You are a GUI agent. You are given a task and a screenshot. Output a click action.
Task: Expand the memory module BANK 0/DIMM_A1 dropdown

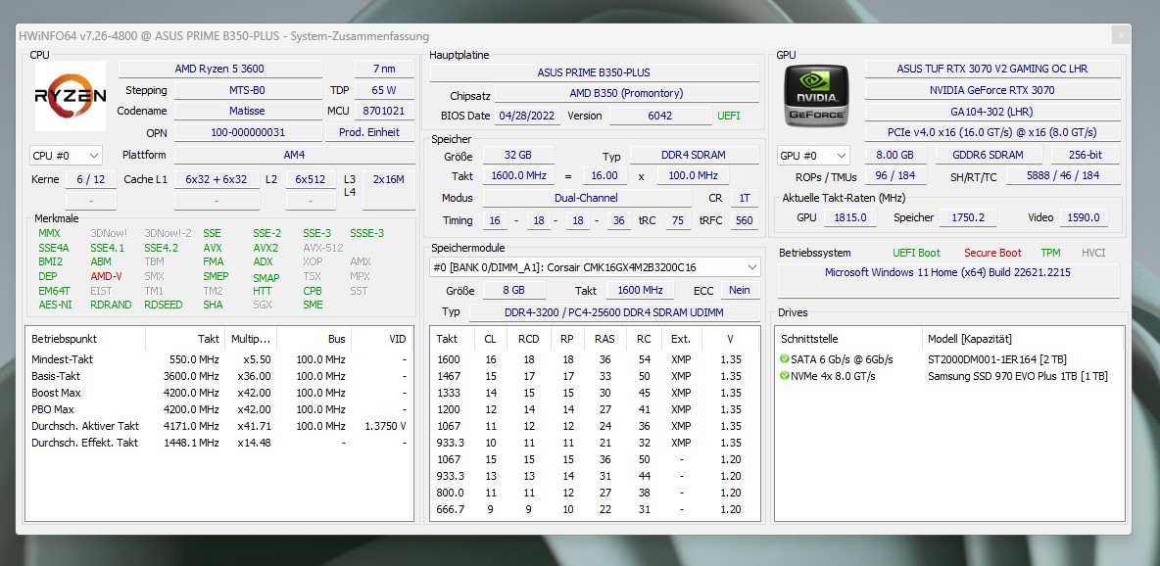[x=595, y=267]
